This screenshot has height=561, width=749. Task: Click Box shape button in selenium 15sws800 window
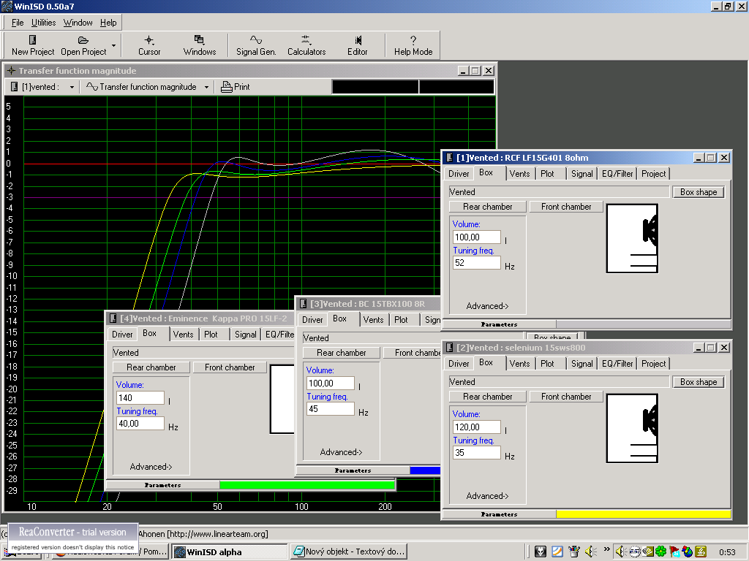699,381
